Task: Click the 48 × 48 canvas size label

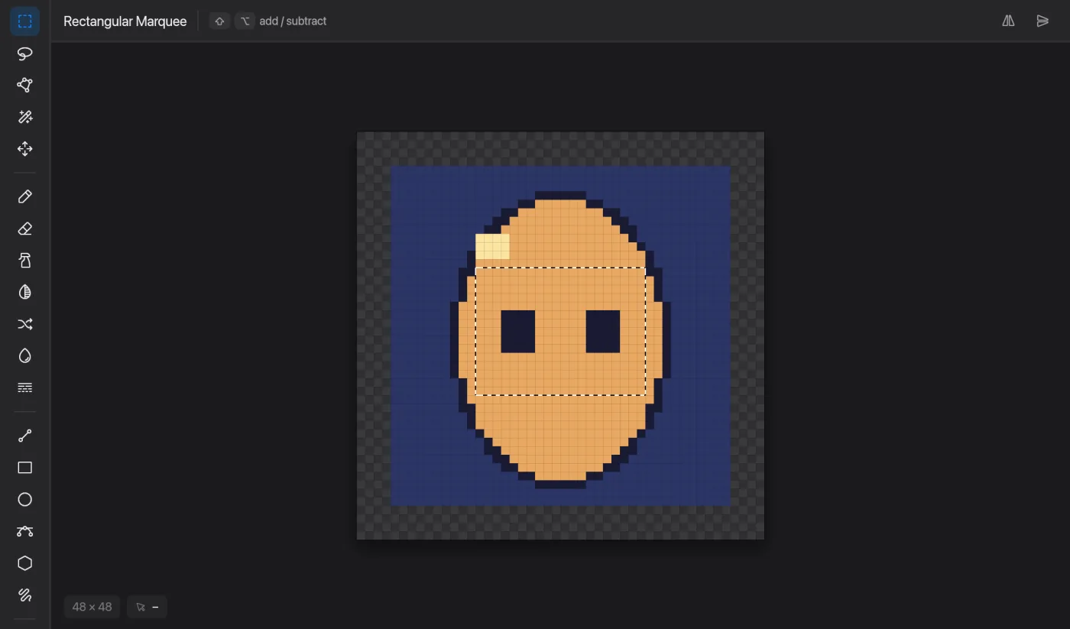Action: coord(92,607)
